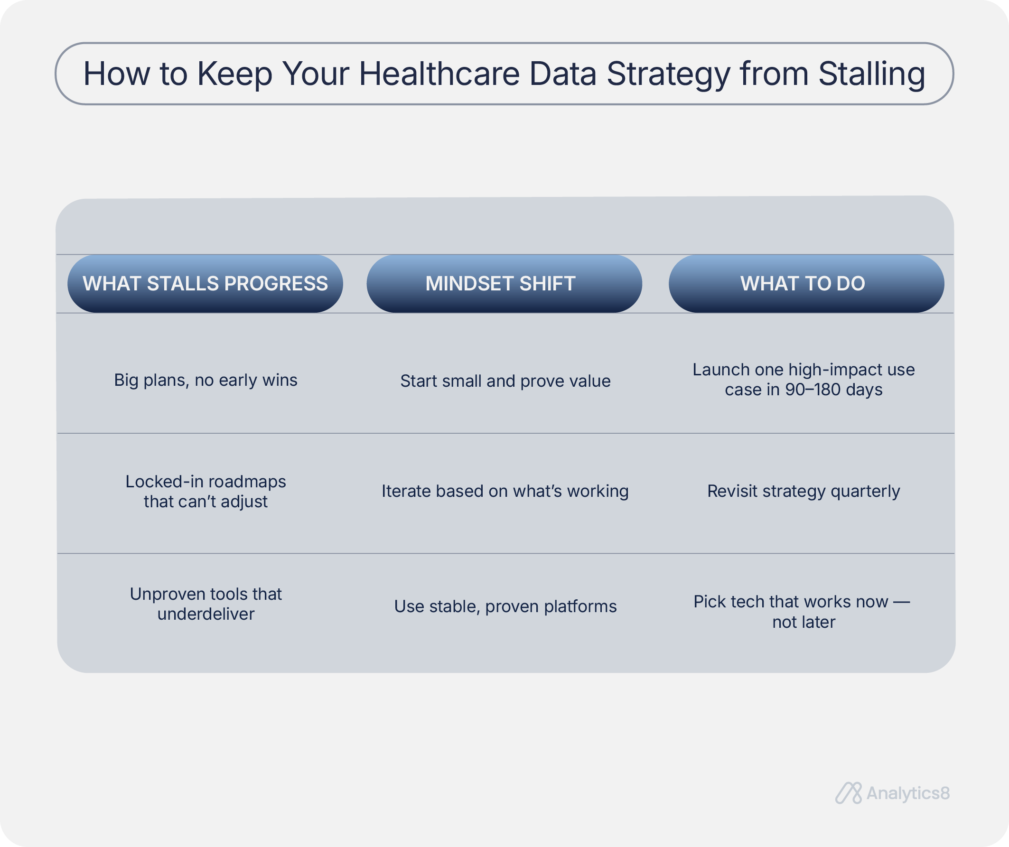The width and height of the screenshot is (1009, 847).
Task: Click the empty table header strip above pills
Action: point(504,226)
